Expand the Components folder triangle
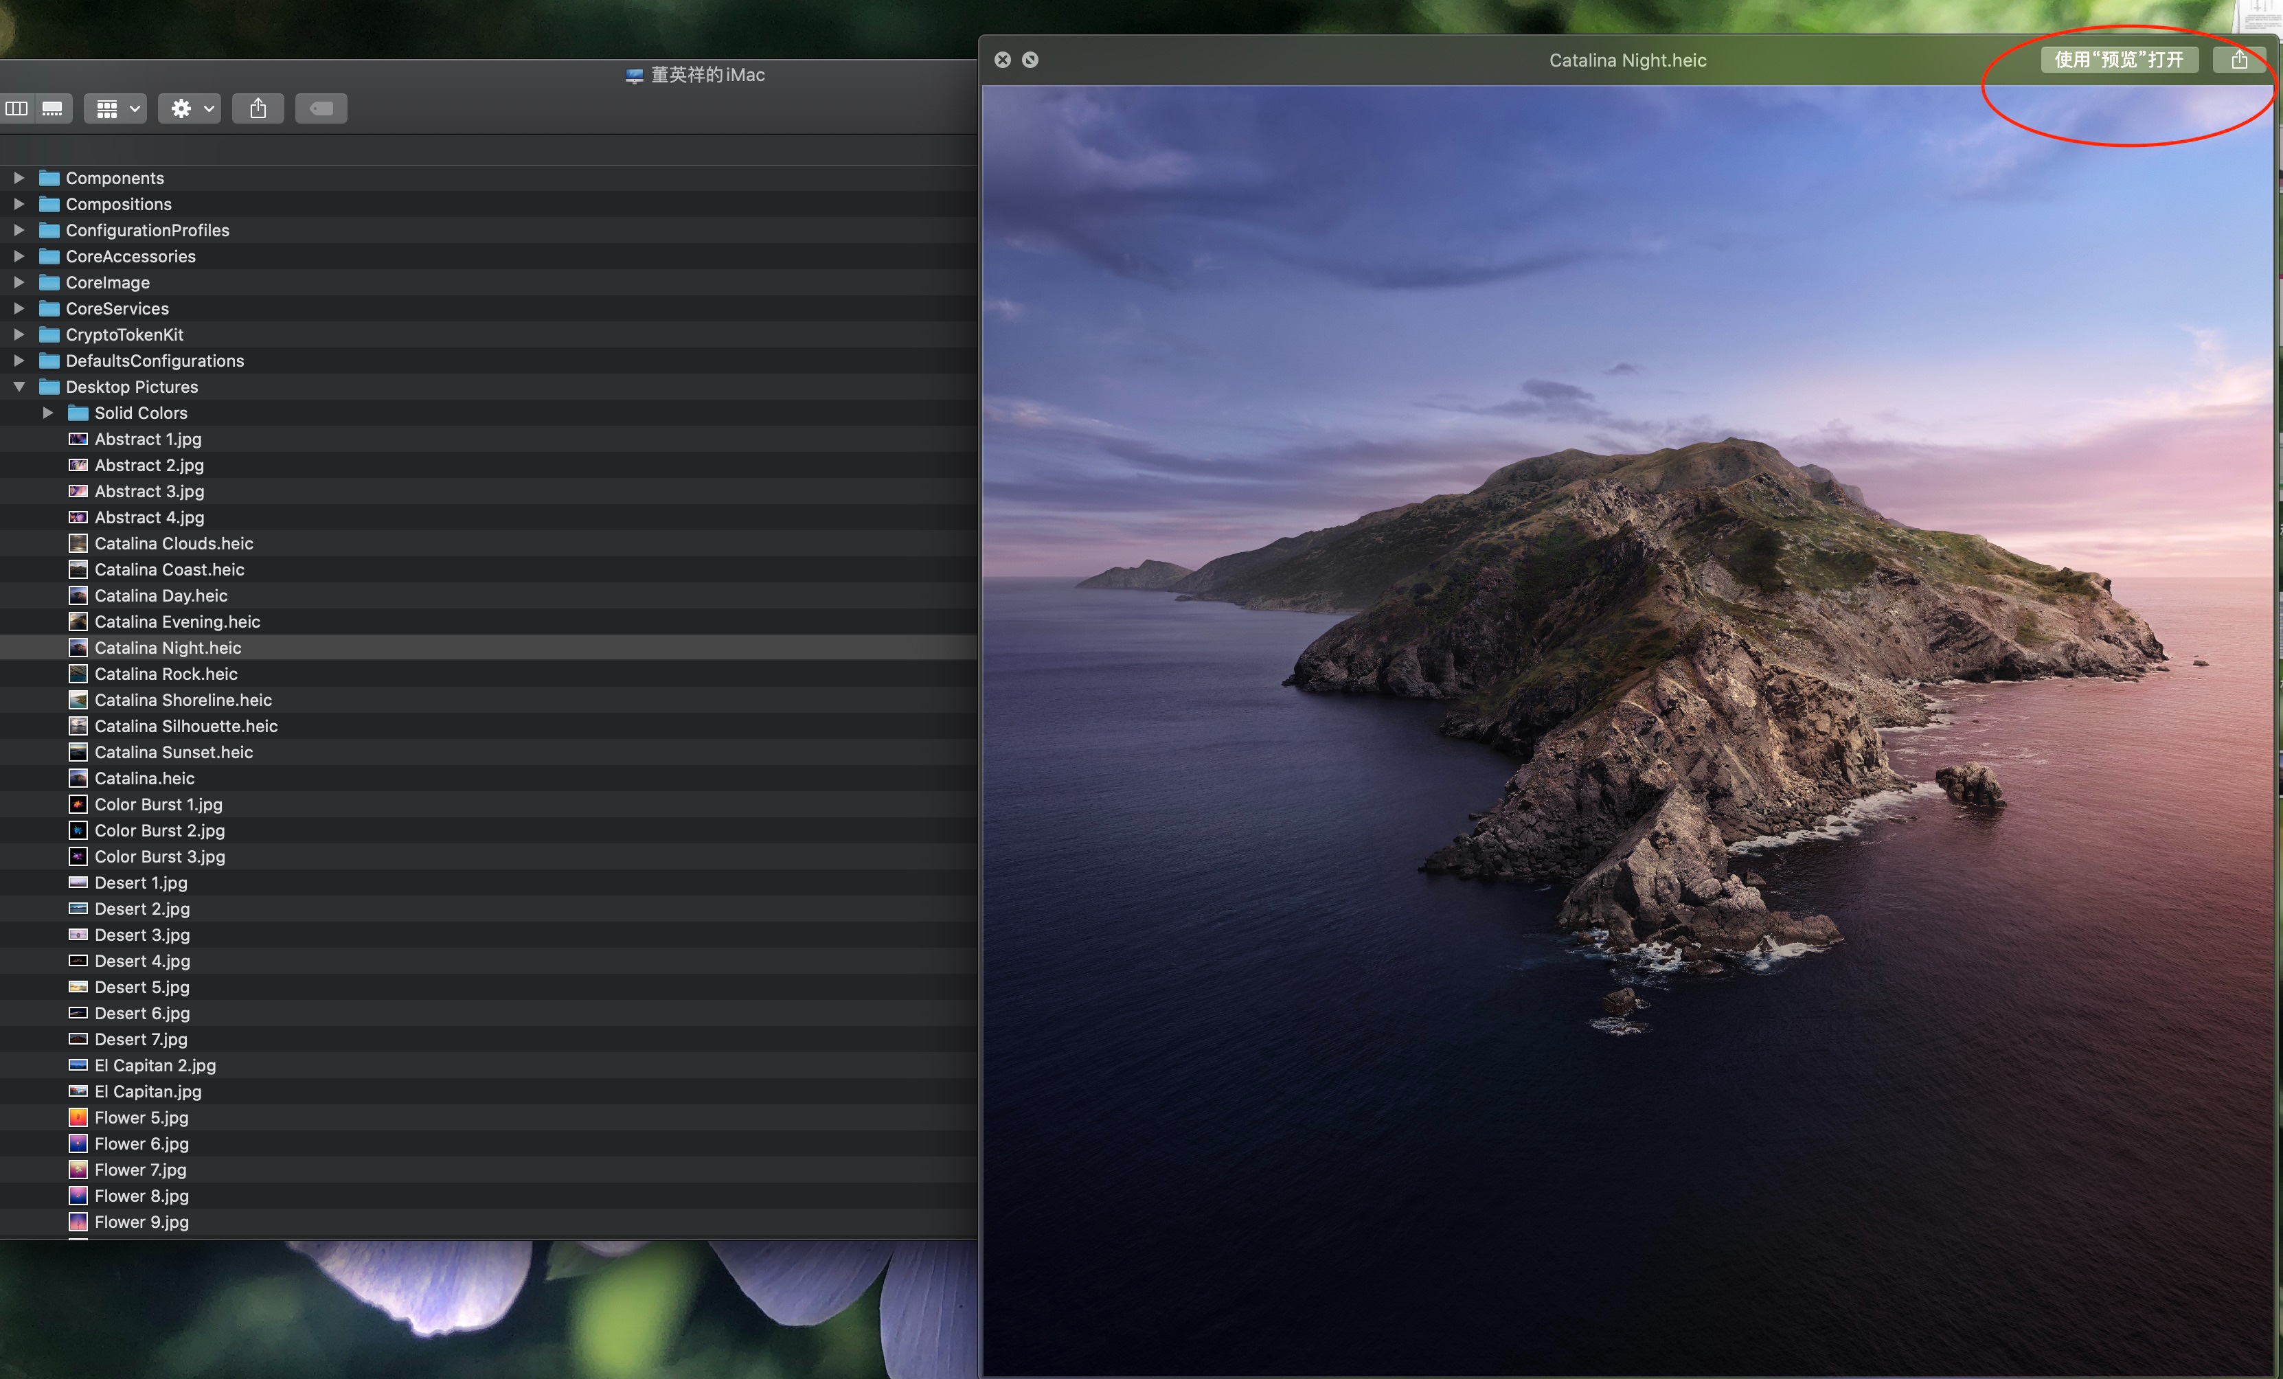 point(19,178)
